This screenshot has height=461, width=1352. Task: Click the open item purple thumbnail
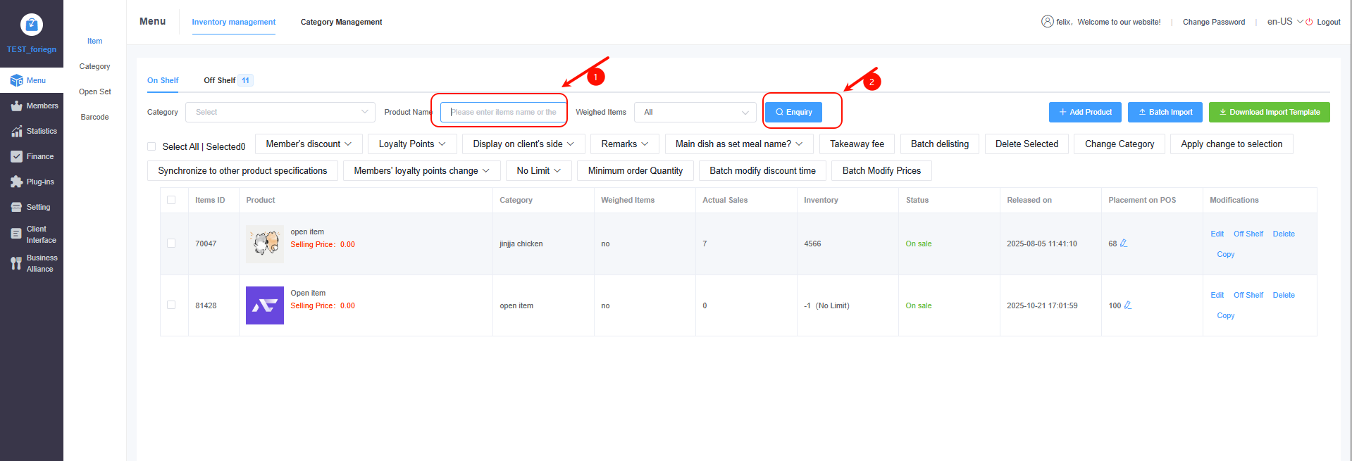tap(265, 305)
